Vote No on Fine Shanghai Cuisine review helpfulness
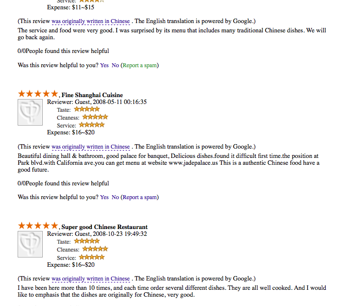The image size is (341, 306). [x=115, y=197]
